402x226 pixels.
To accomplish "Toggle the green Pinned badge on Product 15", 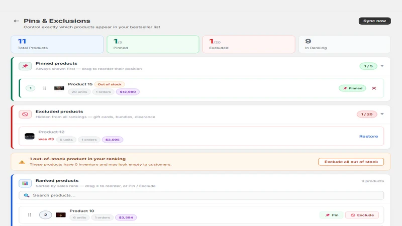I will coord(353,88).
